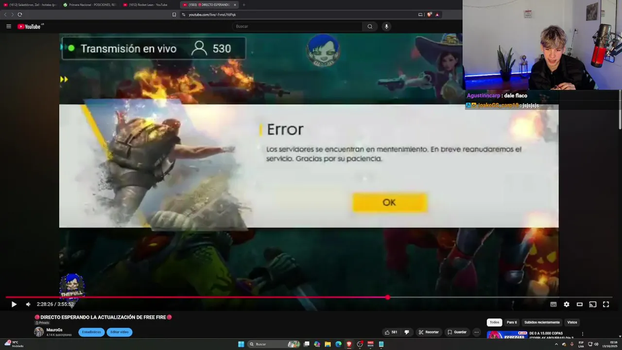Image resolution: width=622 pixels, height=350 pixels.
Task: Select the Para ti filter chip
Action: pyautogui.click(x=512, y=322)
